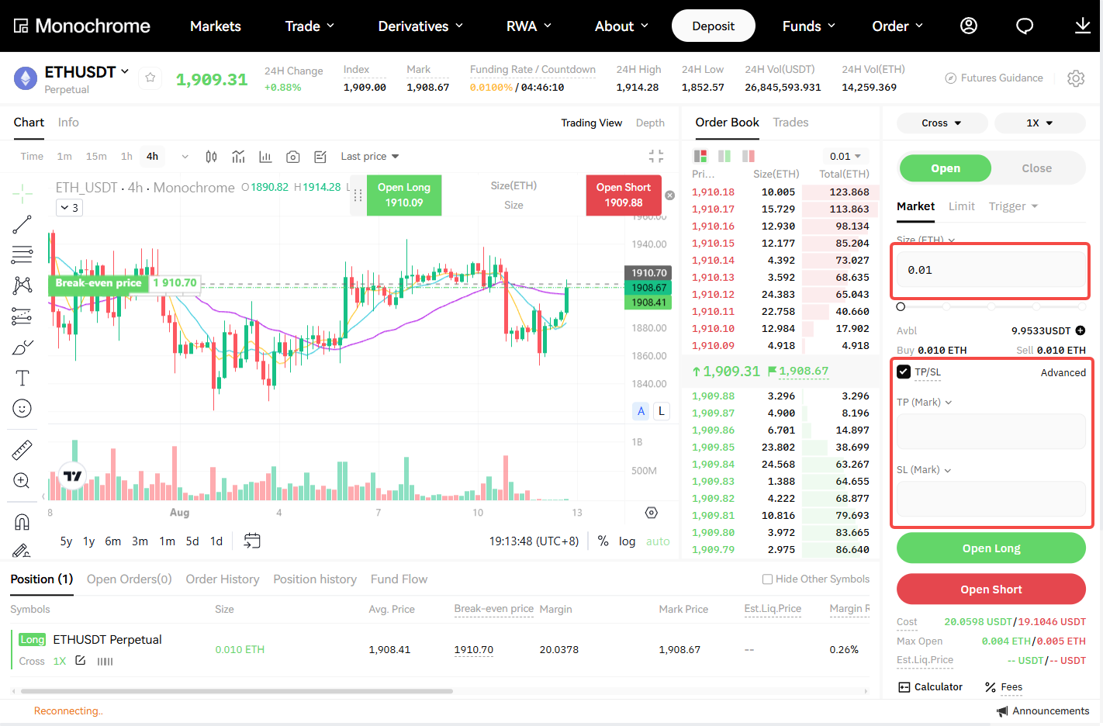
Task: Open the emoji sticker tool
Action: coord(22,409)
